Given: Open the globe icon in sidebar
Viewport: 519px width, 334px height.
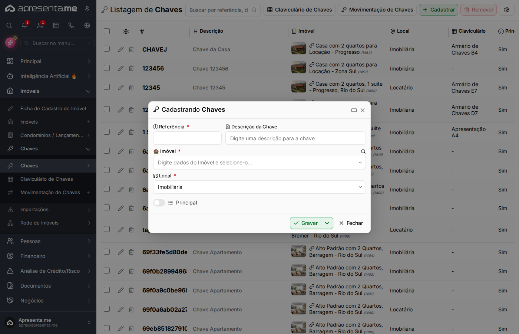Looking at the screenshot, I should point(87,25).
